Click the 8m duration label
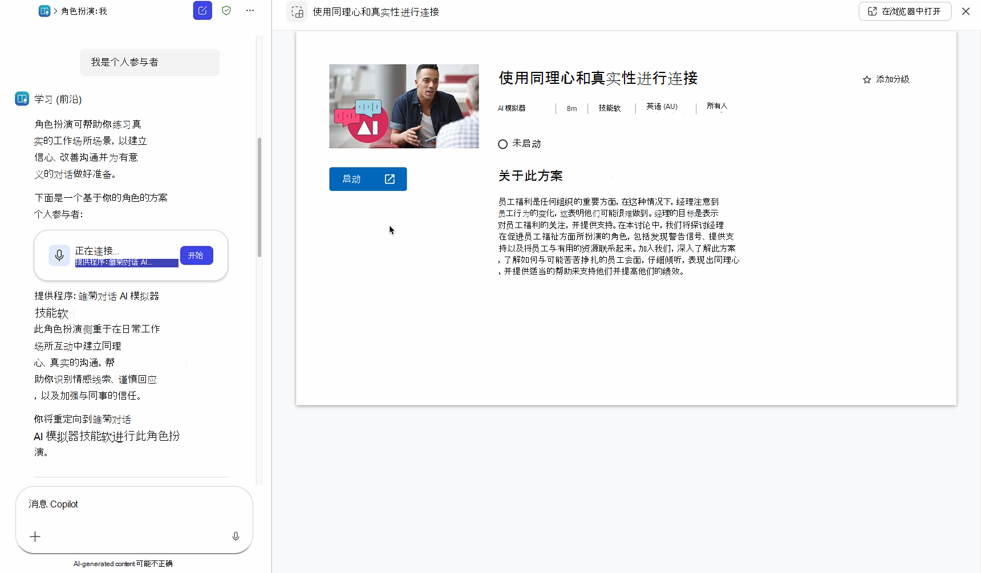This screenshot has width=981, height=573. 571,108
